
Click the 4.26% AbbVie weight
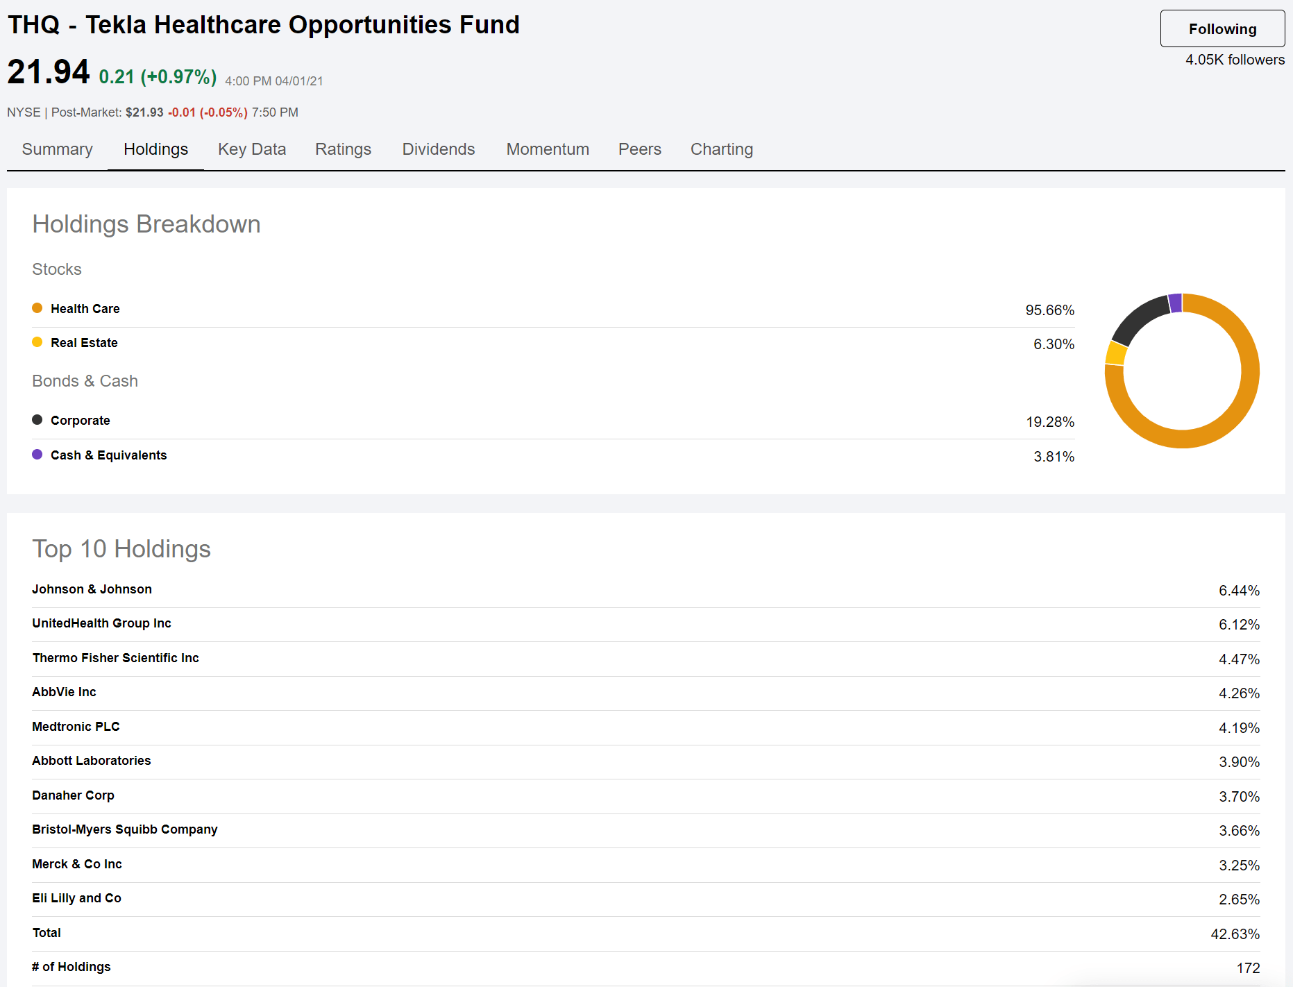(x=1239, y=693)
